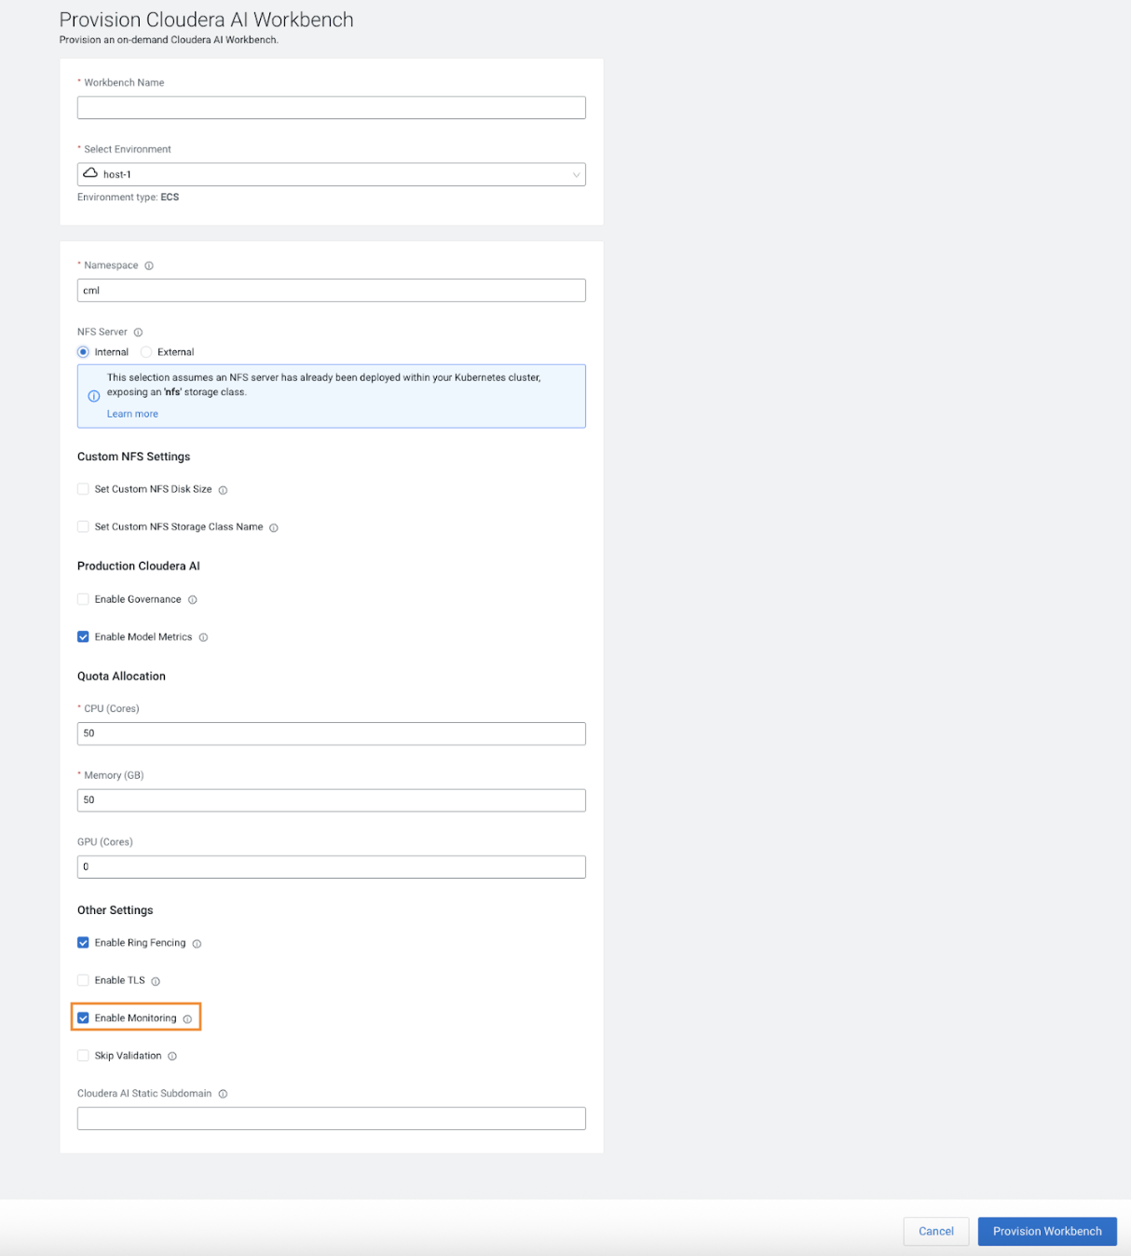The height and width of the screenshot is (1256, 1131).
Task: Tick the Enable TLS checkbox
Action: point(83,980)
